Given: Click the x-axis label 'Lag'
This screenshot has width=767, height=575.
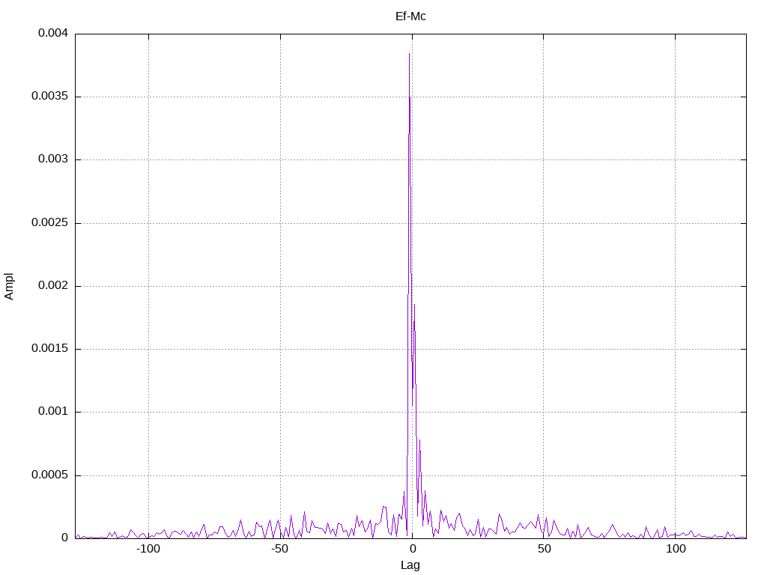Looking at the screenshot, I should click(x=410, y=565).
